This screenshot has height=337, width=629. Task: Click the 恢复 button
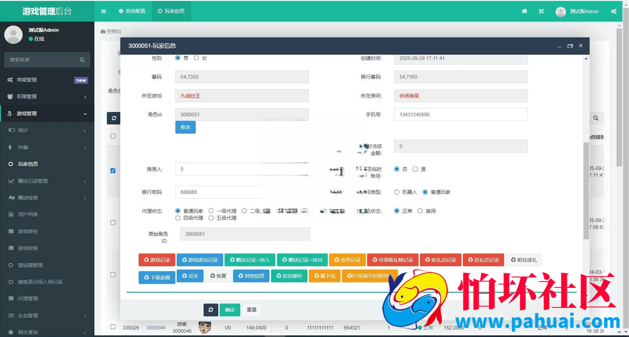(218, 276)
